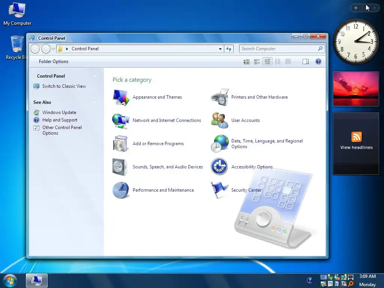The width and height of the screenshot is (384, 288).
Task: Open Sounds, Speech, and Audio Devices link
Action: click(168, 167)
